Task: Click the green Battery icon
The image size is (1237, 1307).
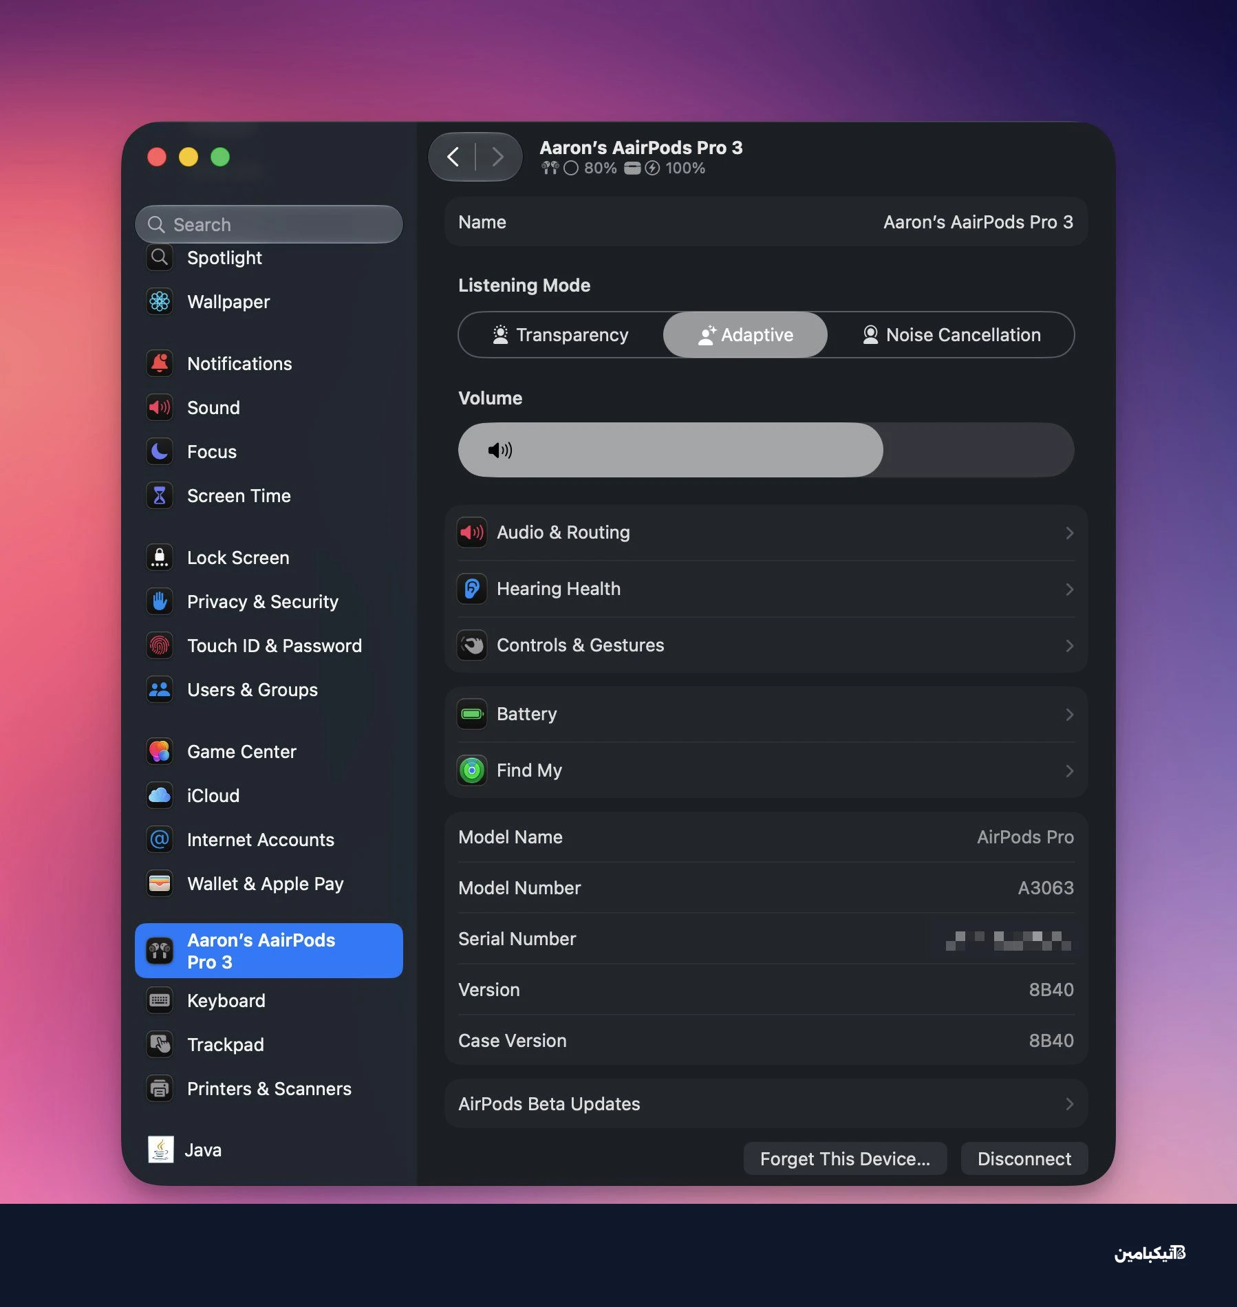Action: (x=472, y=714)
